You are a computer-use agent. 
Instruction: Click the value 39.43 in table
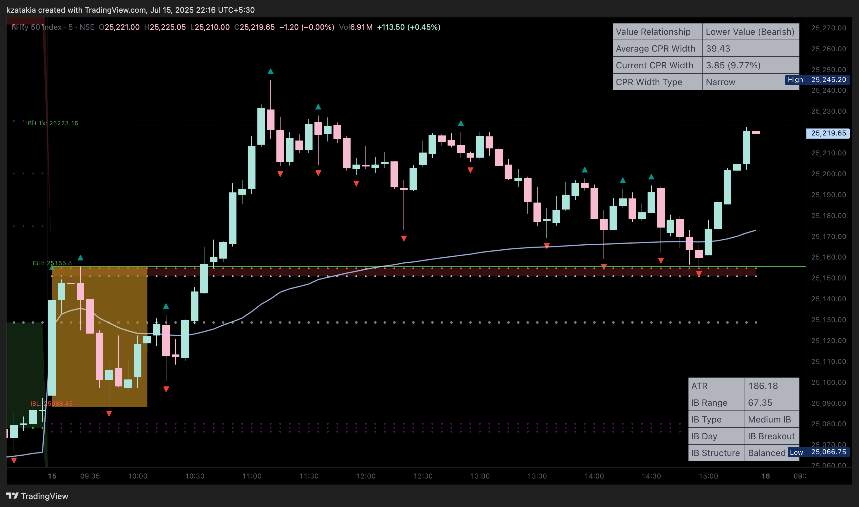pyautogui.click(x=751, y=48)
